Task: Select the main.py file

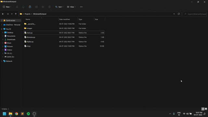Action: (64, 33)
